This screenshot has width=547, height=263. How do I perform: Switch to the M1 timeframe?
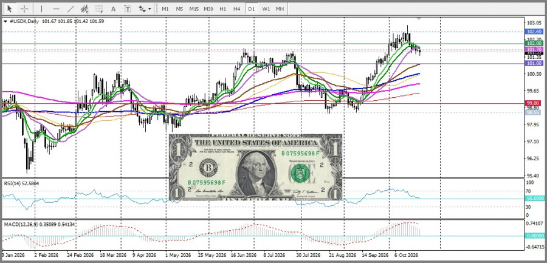(x=165, y=9)
